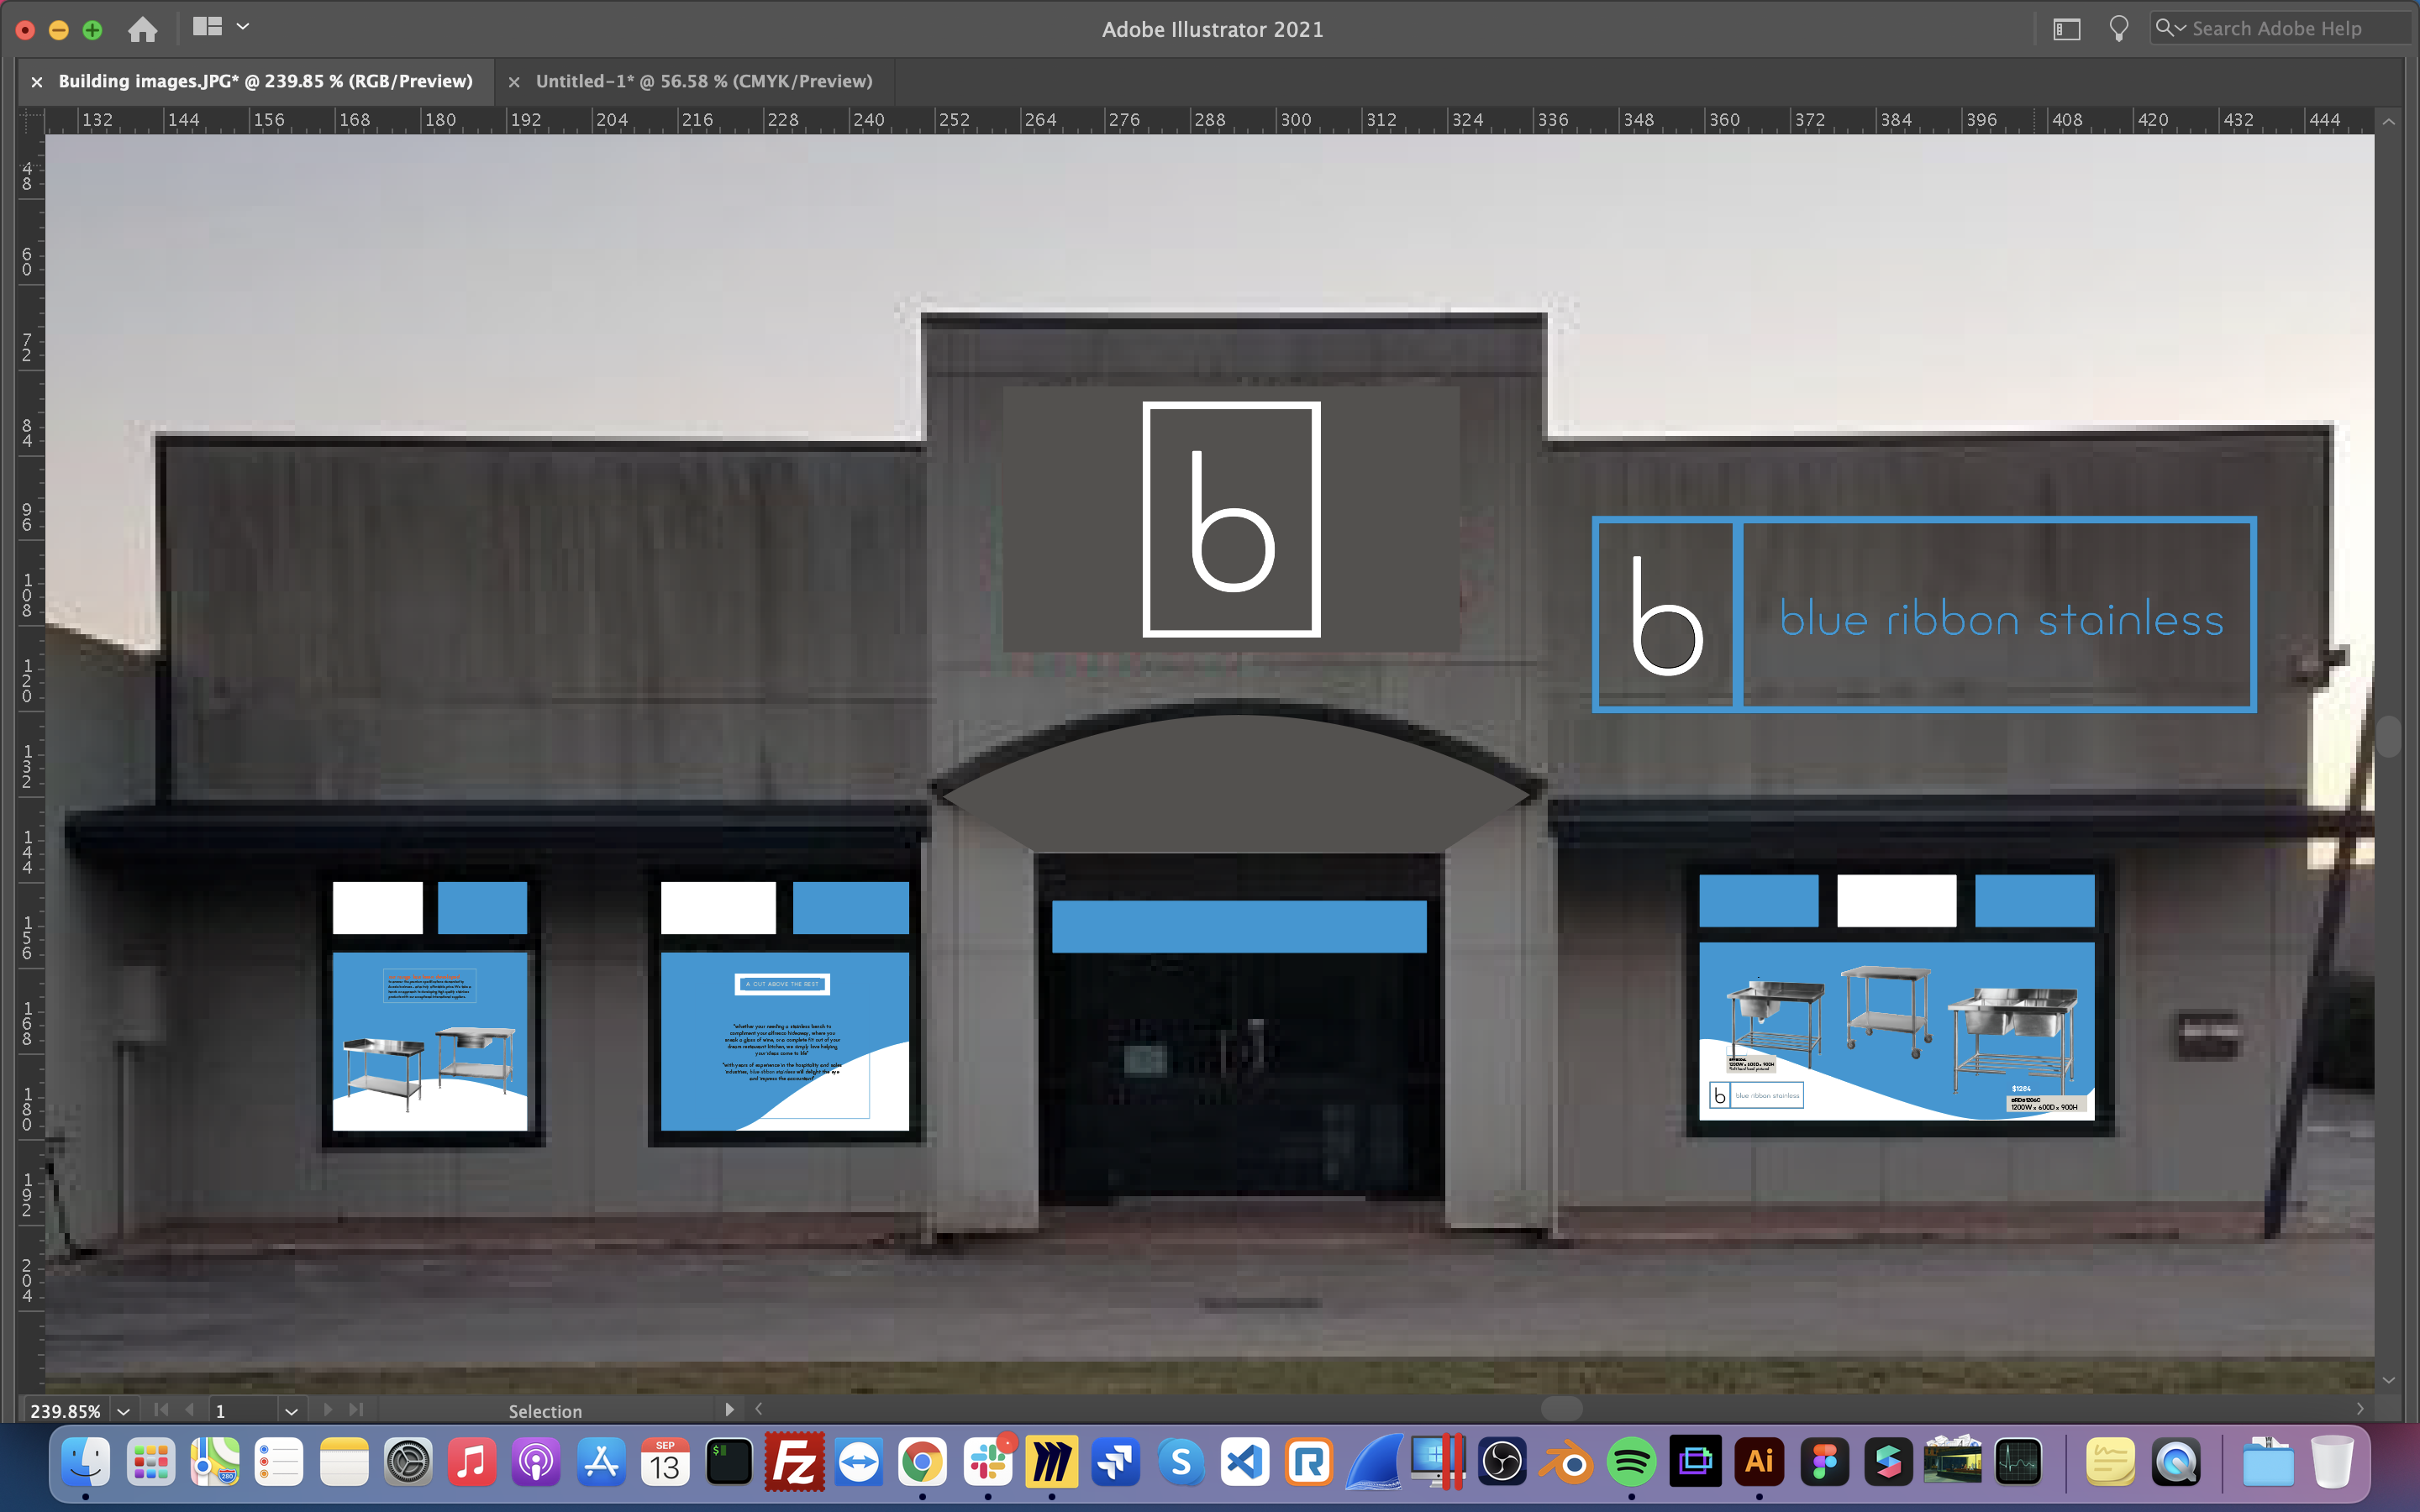This screenshot has height=1512, width=2420.
Task: Switch to the Untitled-1 tab
Action: (x=703, y=81)
